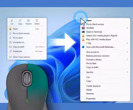Choose Pin to Quick access in compact menu
Screen dimensions: 133x110
pyautogui.click(x=21, y=33)
